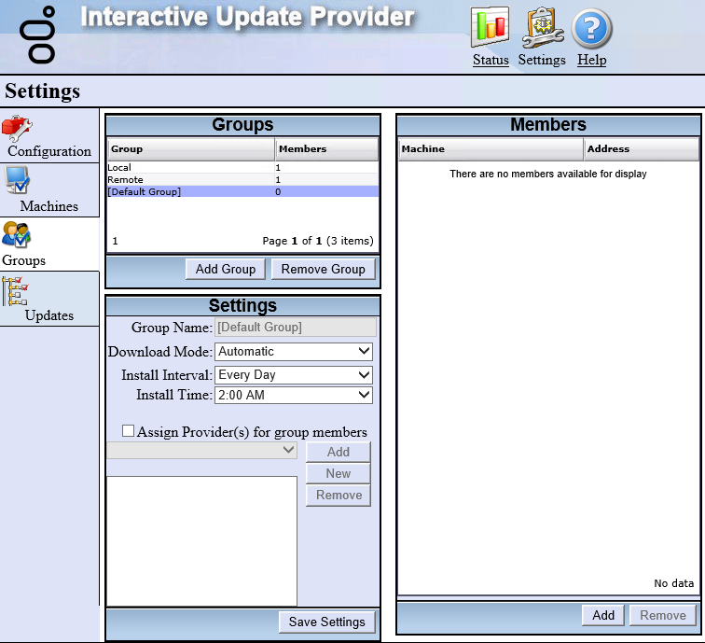The height and width of the screenshot is (643, 705).
Task: Sort by the Group column header
Action: click(x=191, y=149)
